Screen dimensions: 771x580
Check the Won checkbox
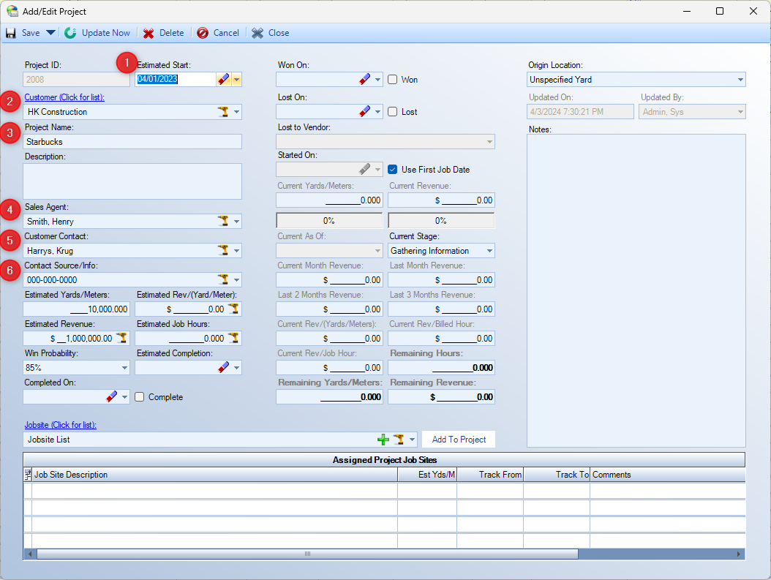pyautogui.click(x=392, y=79)
